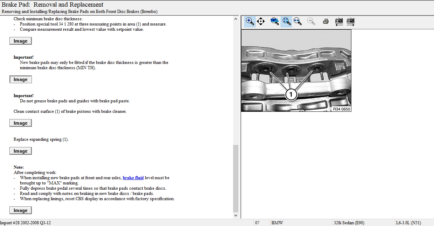This screenshot has width=434, height=226.
Task: Set image zoom to 100%
Action: (x=275, y=21)
